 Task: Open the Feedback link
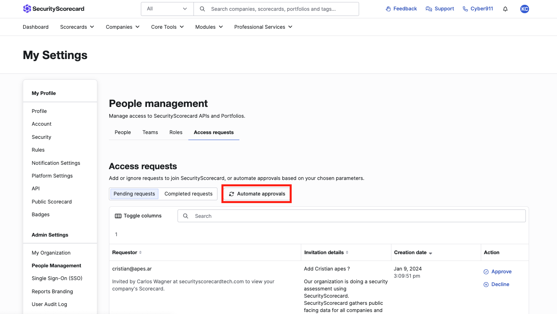401,9
